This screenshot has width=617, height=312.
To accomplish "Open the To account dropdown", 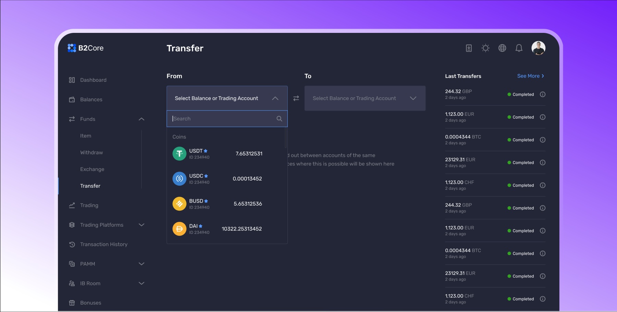I will (x=365, y=98).
